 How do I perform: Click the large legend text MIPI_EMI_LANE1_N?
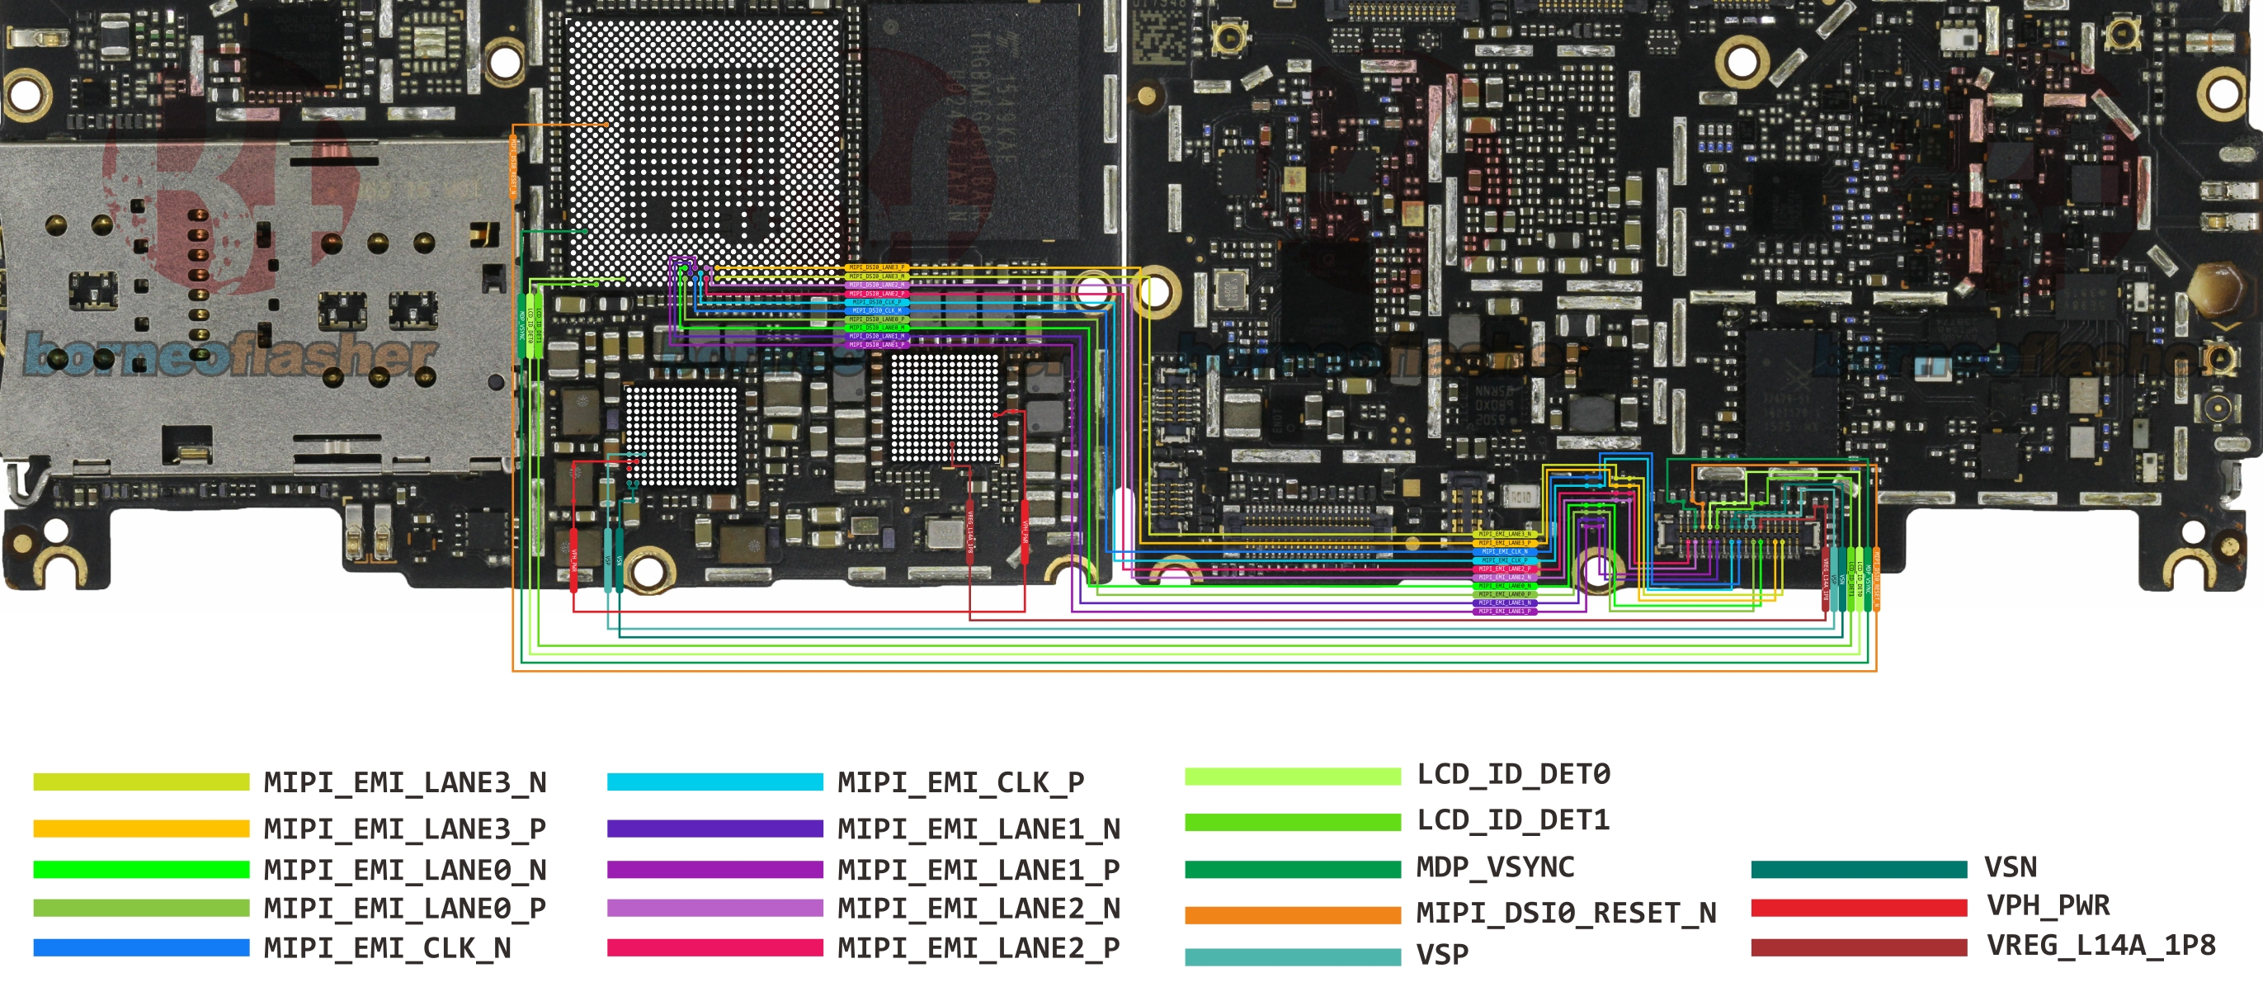[978, 829]
